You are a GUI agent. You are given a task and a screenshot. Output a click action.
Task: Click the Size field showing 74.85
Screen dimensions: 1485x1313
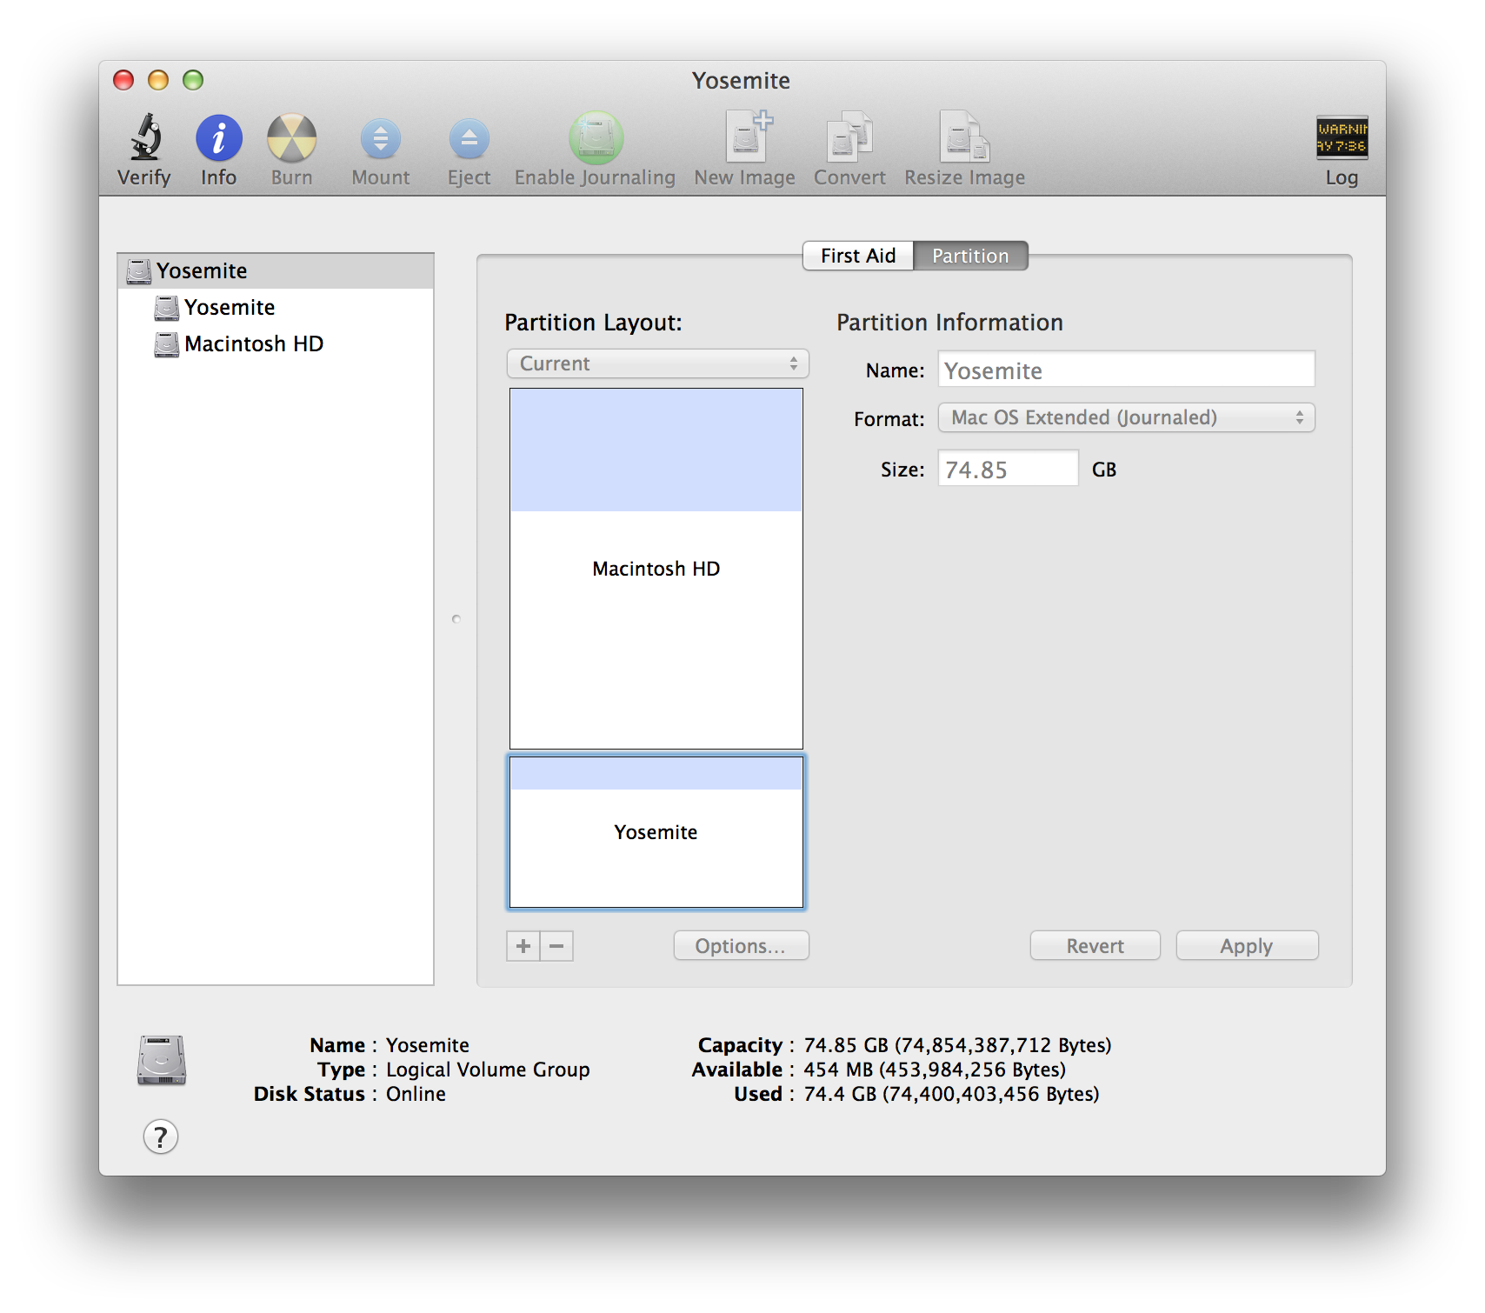[1008, 469]
